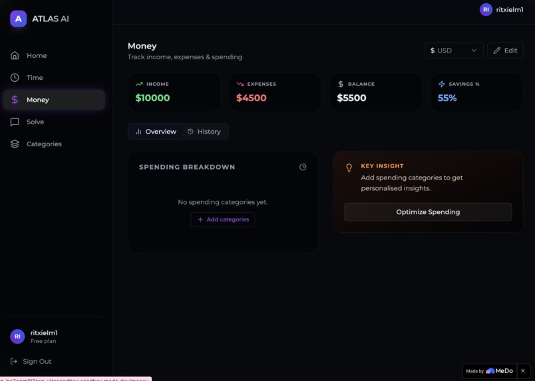Click the 55% savings value
The height and width of the screenshot is (381, 535).
pyautogui.click(x=447, y=98)
